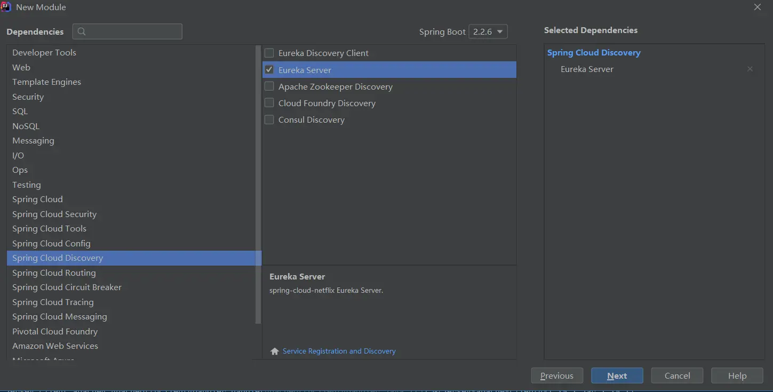This screenshot has height=392, width=773.
Task: Proceed with the Next button
Action: 617,375
